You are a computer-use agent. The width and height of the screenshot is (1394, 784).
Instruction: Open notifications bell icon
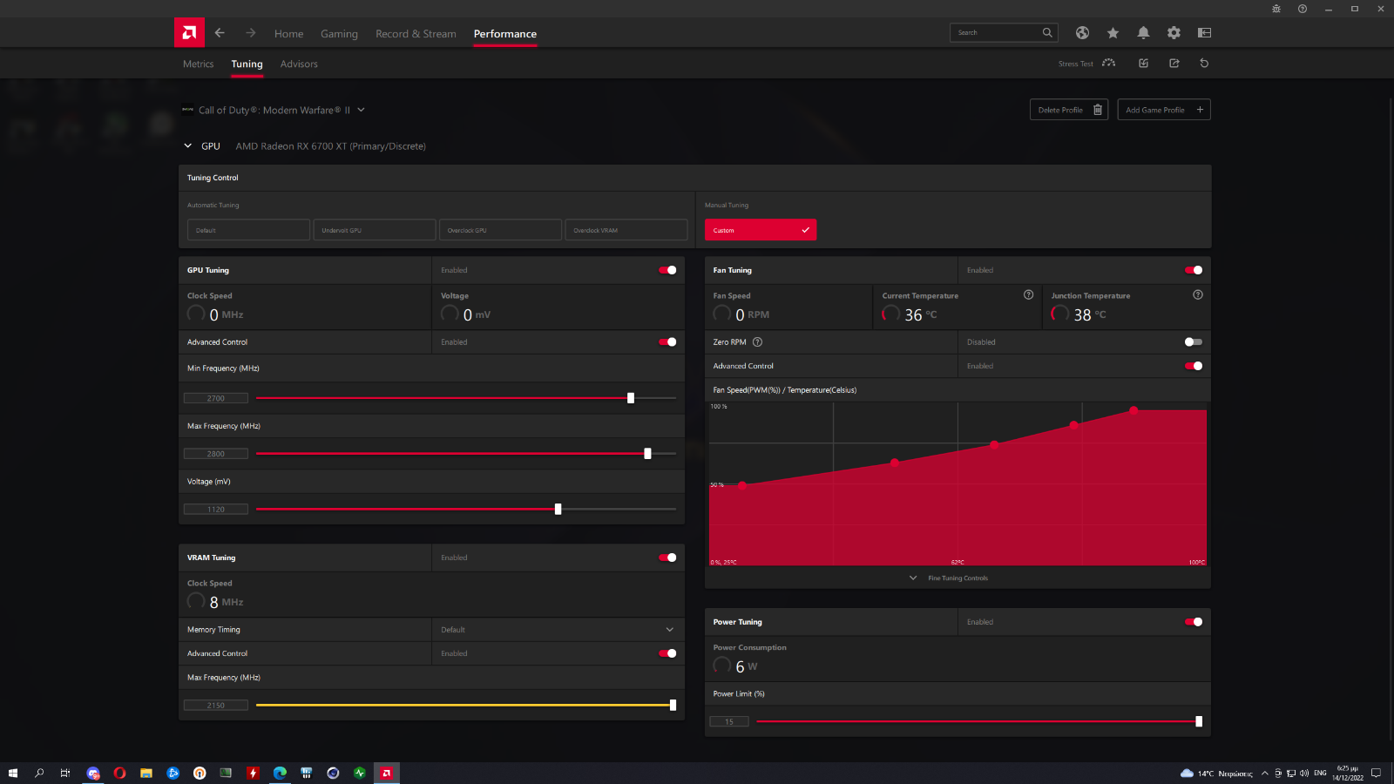coord(1143,32)
